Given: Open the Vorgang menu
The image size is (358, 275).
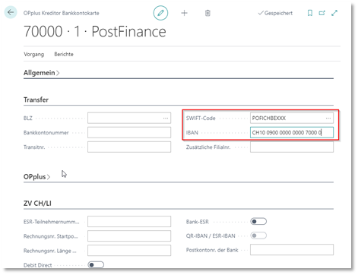Looking at the screenshot, I should 33,54.
